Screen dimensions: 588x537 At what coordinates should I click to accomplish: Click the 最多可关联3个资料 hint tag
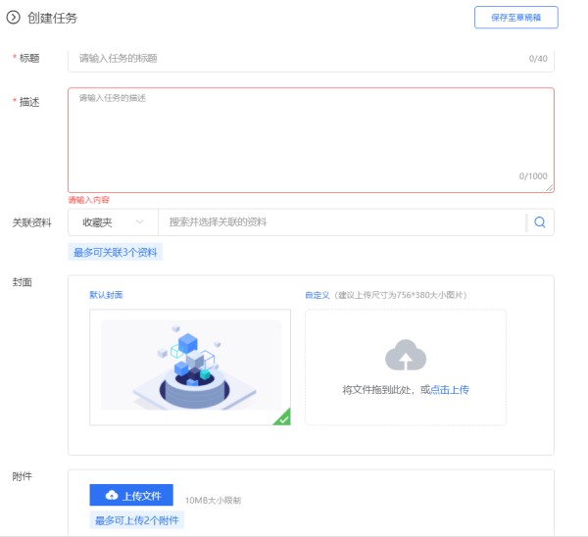115,252
